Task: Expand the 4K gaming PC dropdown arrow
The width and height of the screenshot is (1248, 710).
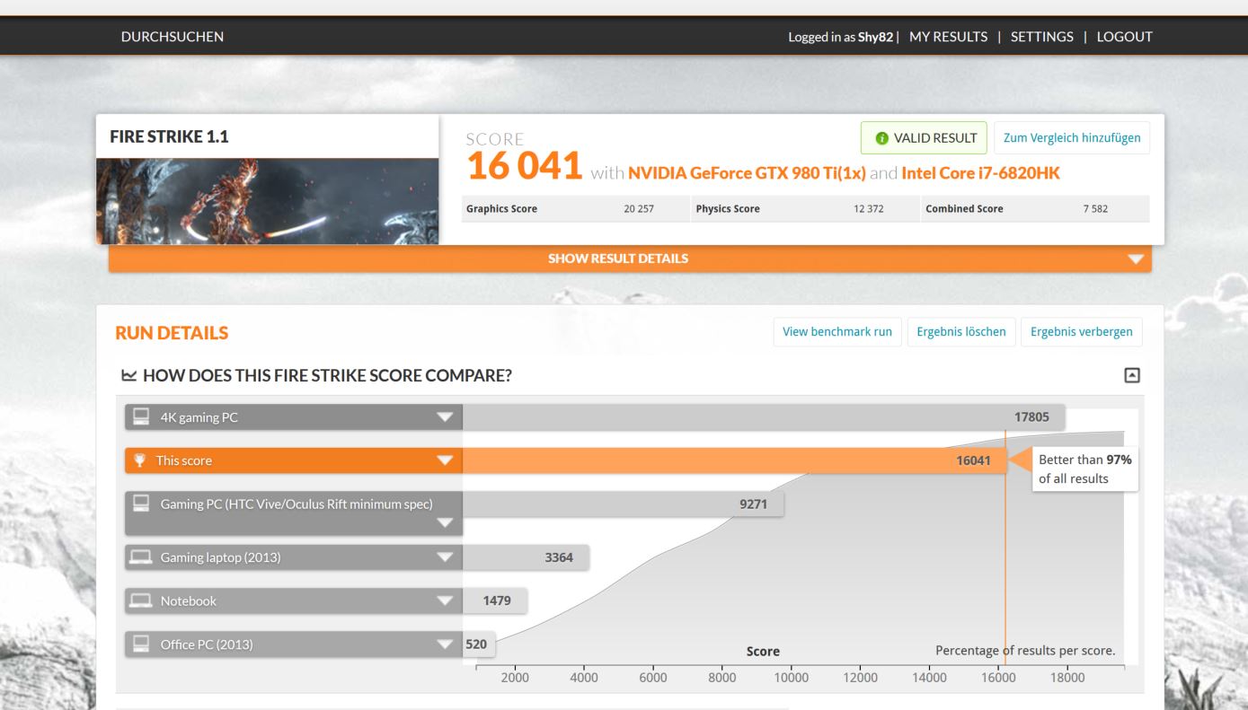Action: pos(445,417)
